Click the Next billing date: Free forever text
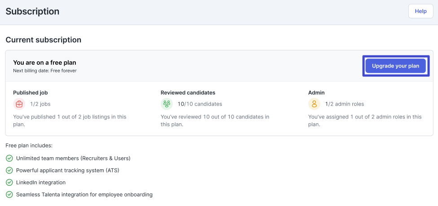The height and width of the screenshot is (206, 438). [x=45, y=71]
